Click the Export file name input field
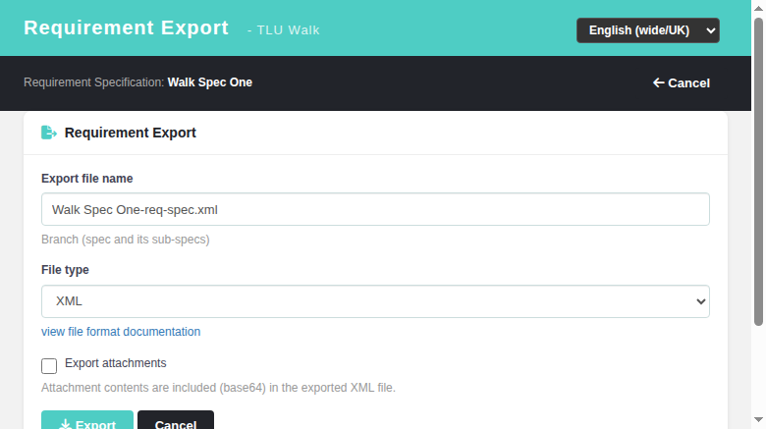 click(x=375, y=209)
